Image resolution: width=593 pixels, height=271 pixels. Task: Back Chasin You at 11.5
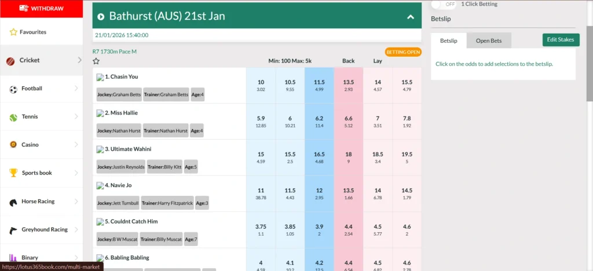click(319, 86)
